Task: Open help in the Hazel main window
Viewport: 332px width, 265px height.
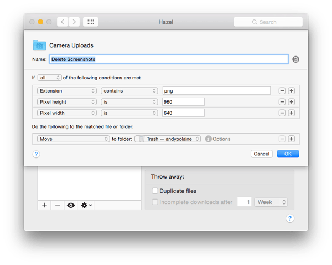Action: [x=290, y=218]
